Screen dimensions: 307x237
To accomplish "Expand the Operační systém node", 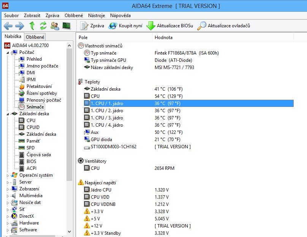I will tap(8, 176).
